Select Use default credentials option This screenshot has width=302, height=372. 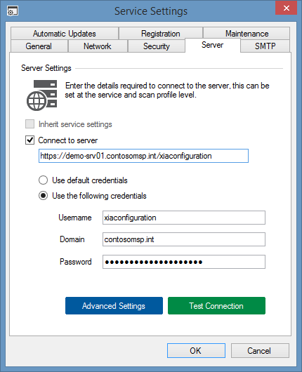[44, 180]
